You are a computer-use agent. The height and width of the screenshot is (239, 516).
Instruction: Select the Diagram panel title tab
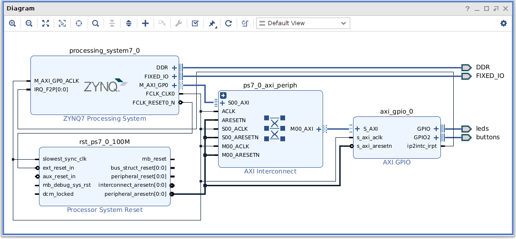tap(20, 9)
